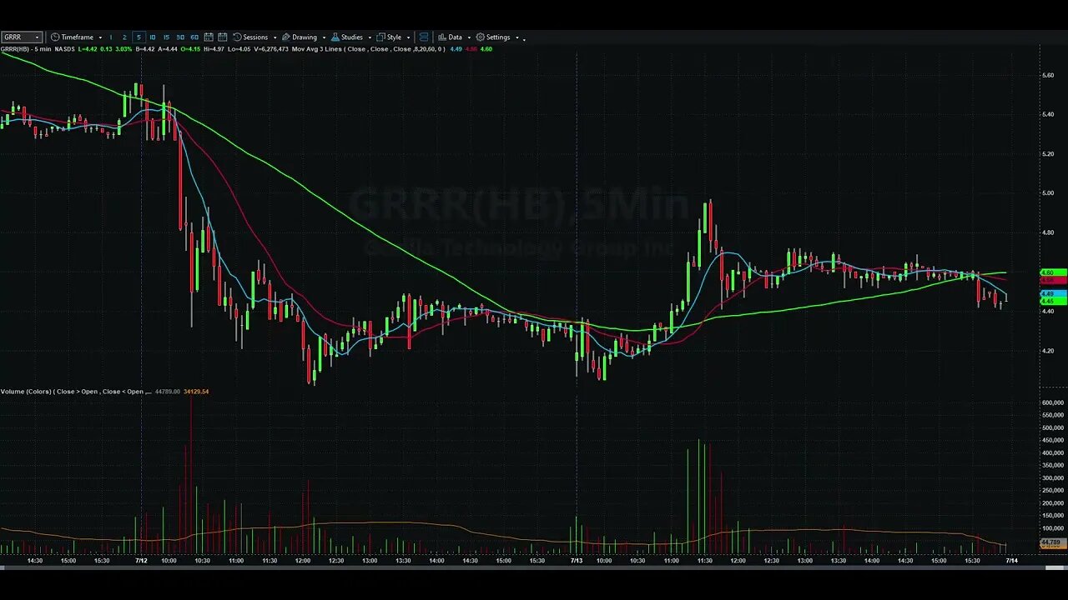Click the cyan 4.48 price tag on axis
Screen dimensions: 1068x600
pos(1053,293)
